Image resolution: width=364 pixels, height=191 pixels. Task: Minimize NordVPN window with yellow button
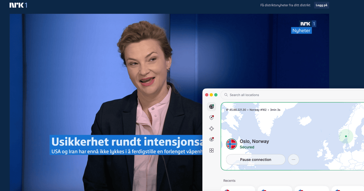211,95
